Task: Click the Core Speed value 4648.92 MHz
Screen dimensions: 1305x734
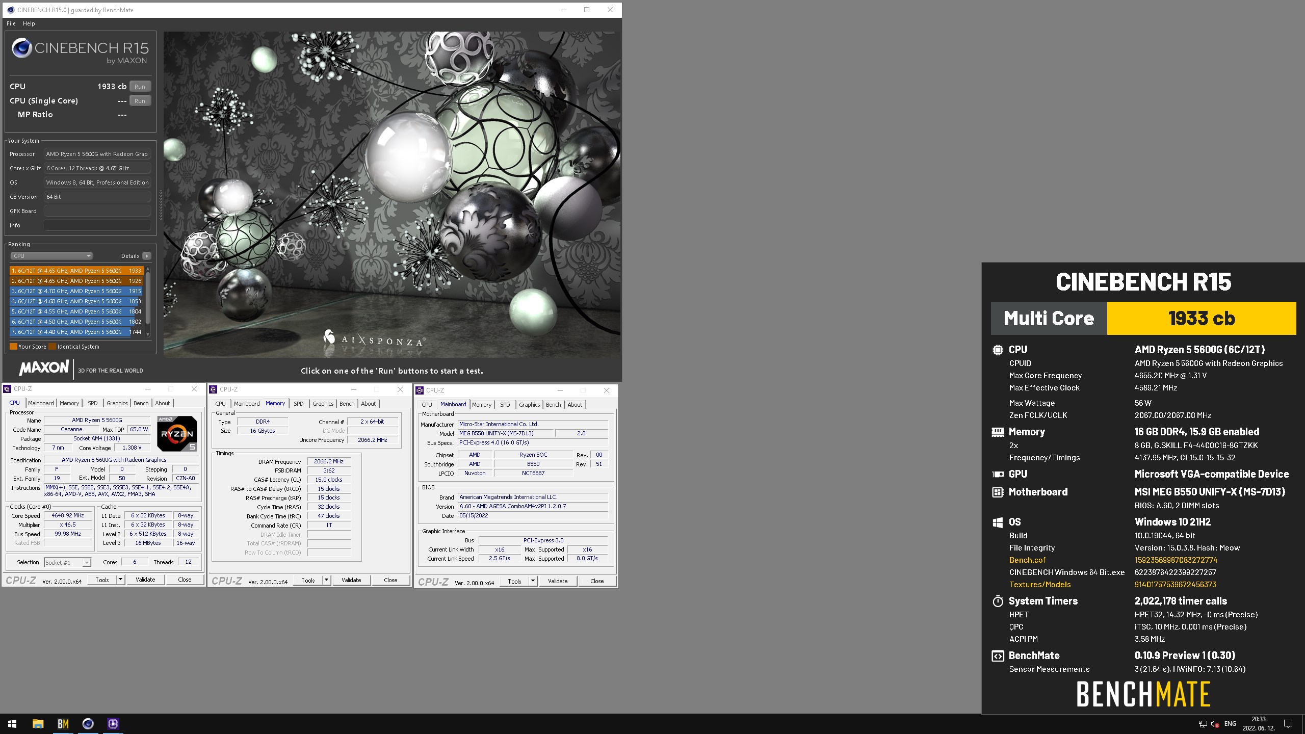Action: (x=67, y=516)
